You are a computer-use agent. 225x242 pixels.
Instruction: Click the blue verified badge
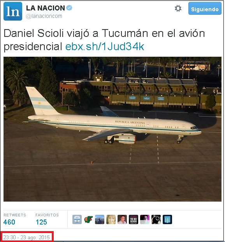[69, 8]
